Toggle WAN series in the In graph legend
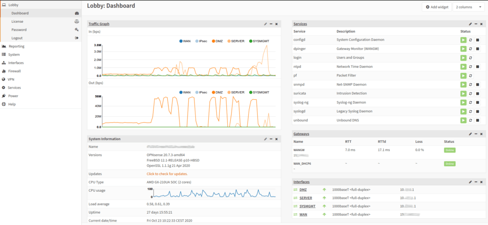Screen dimensions: 488x225 point(185,41)
